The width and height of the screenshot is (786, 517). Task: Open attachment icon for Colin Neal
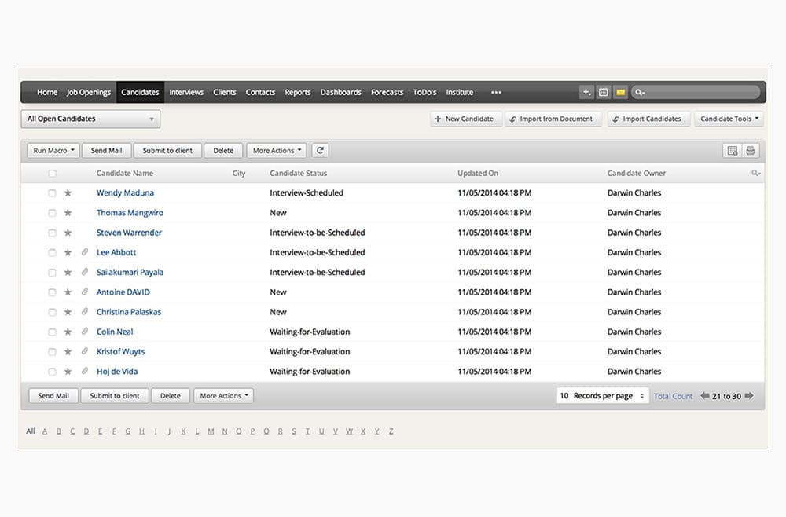point(85,331)
